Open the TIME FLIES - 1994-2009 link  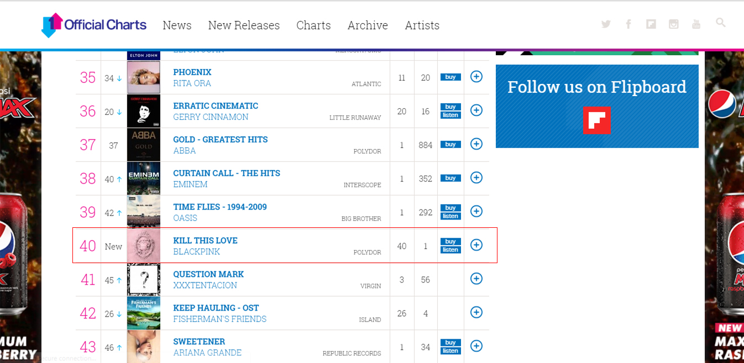click(x=220, y=207)
